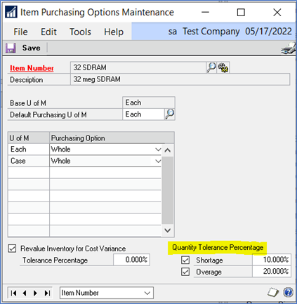297x304 pixels.
Task: Toggle Revalue Inventory for Cost Variance checkbox
Action: (12, 249)
